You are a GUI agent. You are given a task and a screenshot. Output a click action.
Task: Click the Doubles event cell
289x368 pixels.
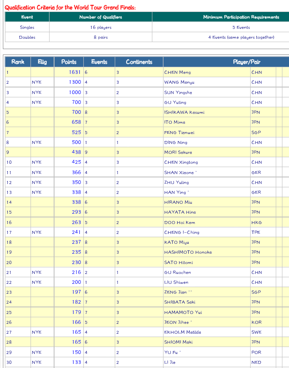(x=27, y=37)
